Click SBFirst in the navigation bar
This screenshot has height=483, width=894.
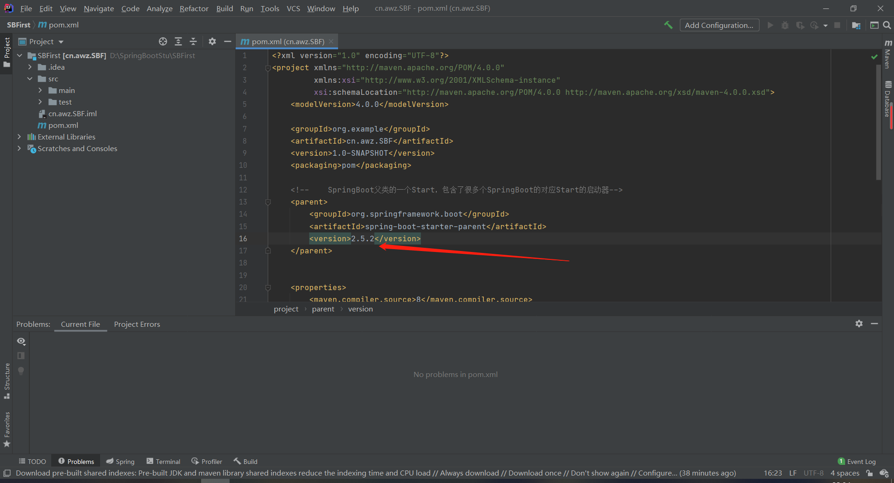pos(18,25)
